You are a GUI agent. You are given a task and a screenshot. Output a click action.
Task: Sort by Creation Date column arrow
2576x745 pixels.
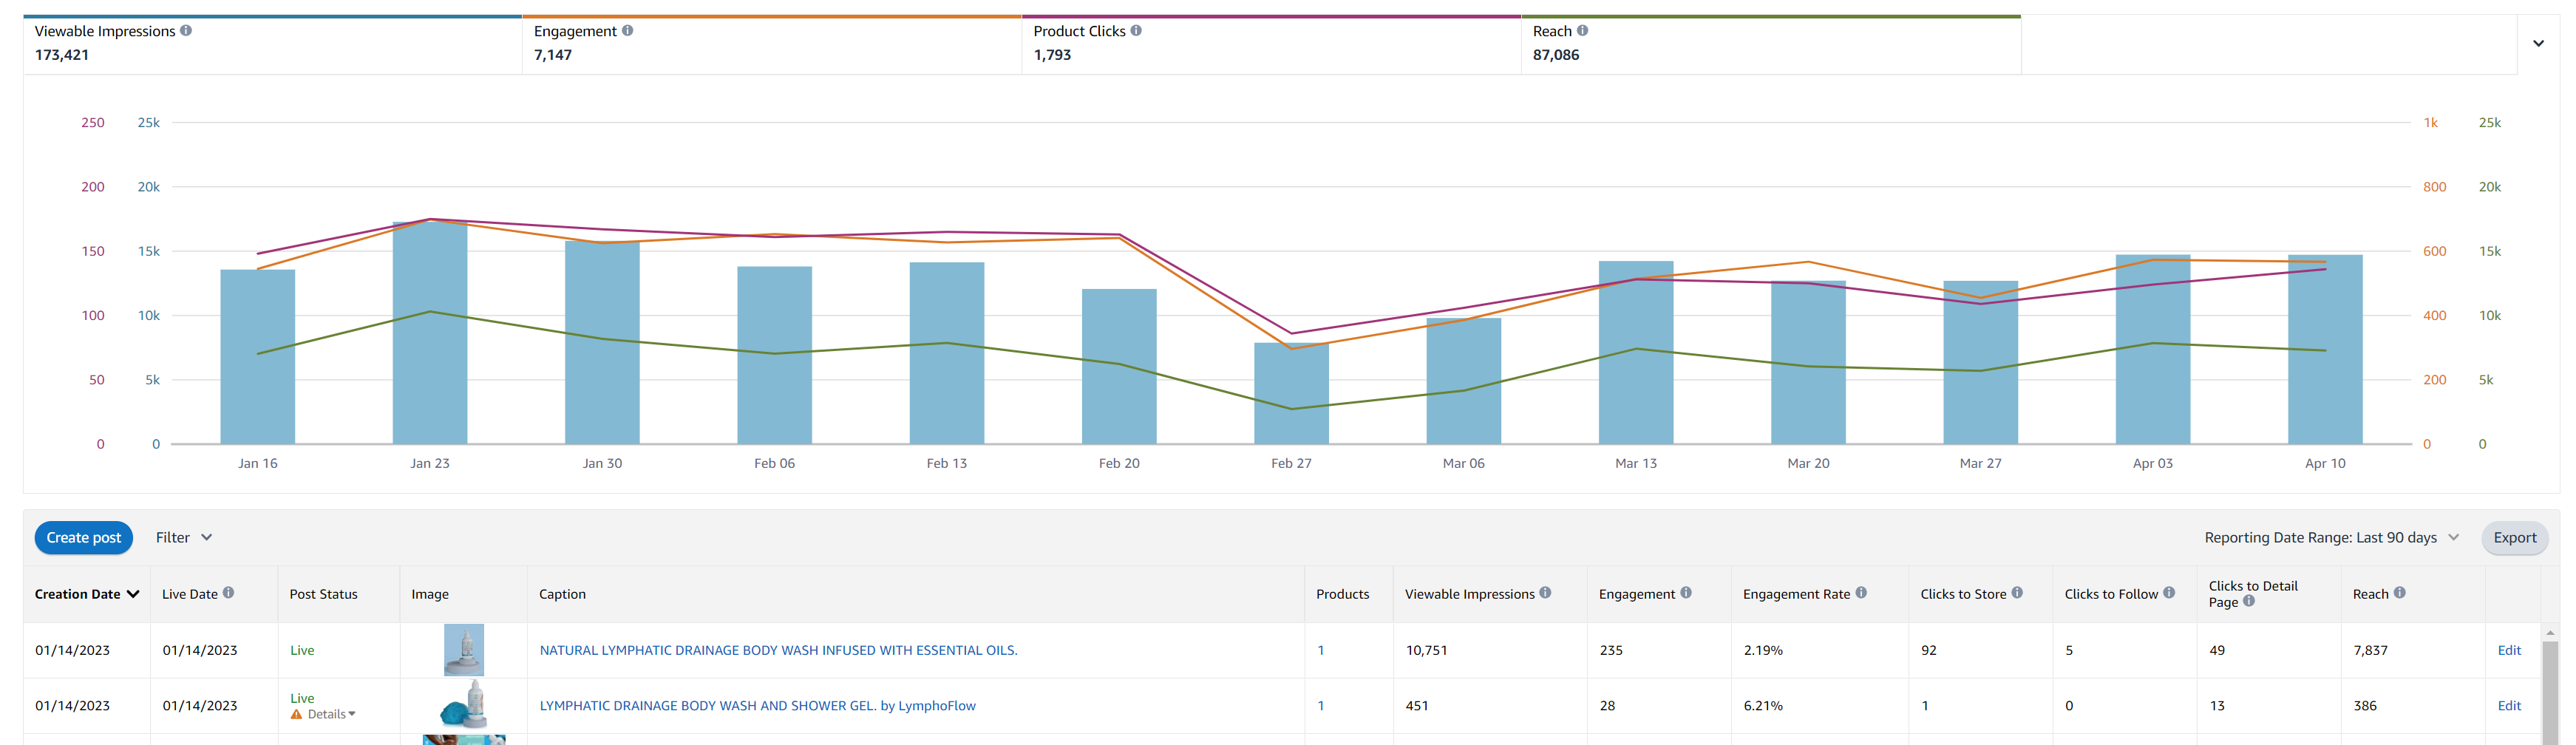(x=133, y=594)
